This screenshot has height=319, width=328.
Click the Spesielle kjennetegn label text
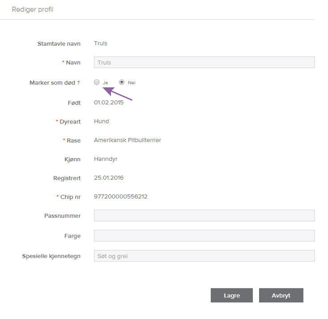(x=51, y=256)
